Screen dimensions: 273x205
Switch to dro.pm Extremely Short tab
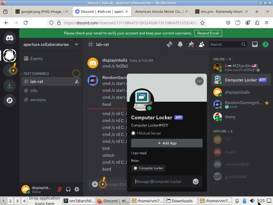point(222,11)
